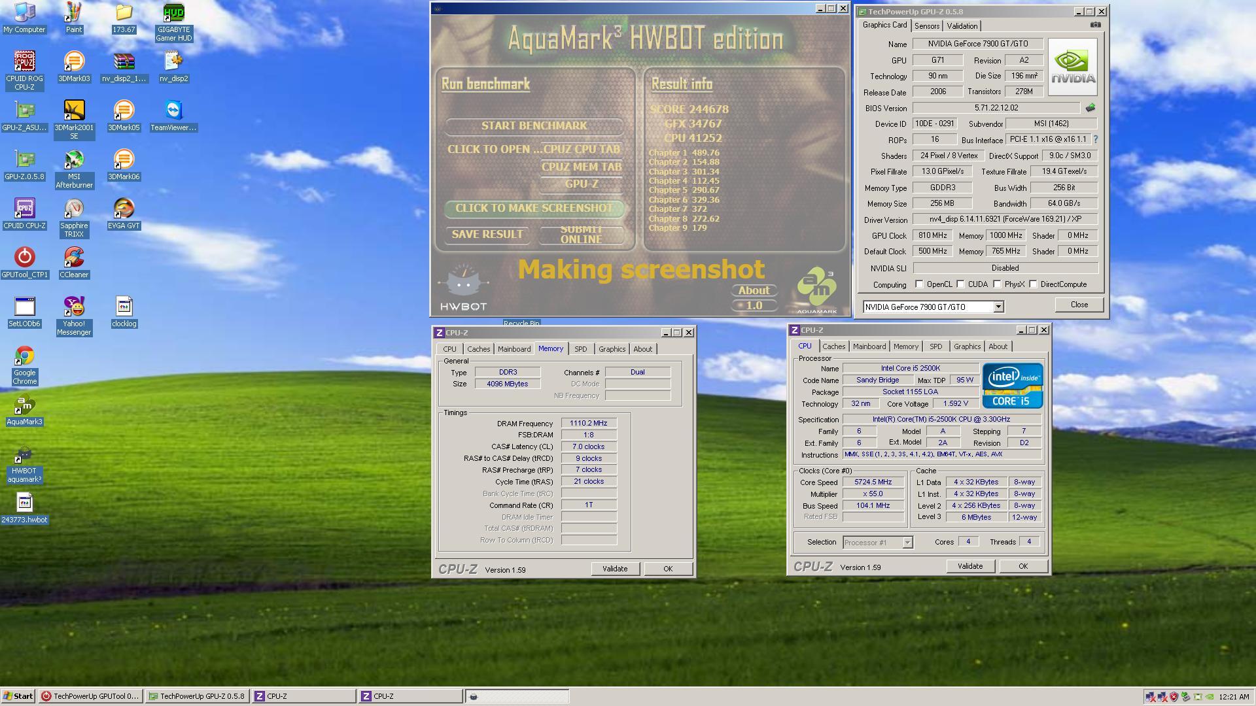Viewport: 1256px width, 706px height.
Task: Launch GPUTool_CTP1 icon
Action: click(x=24, y=263)
